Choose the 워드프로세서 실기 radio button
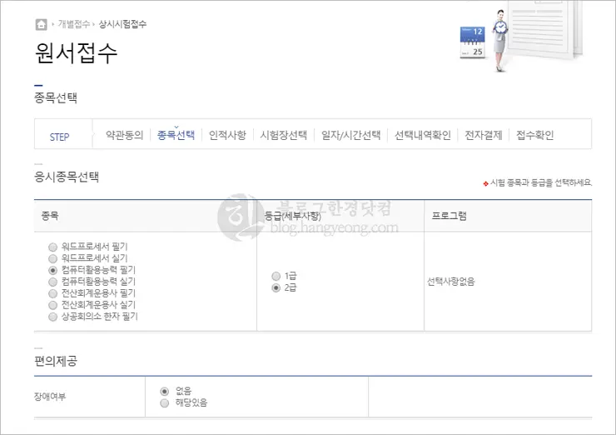The height and width of the screenshot is (435, 616). point(52,259)
